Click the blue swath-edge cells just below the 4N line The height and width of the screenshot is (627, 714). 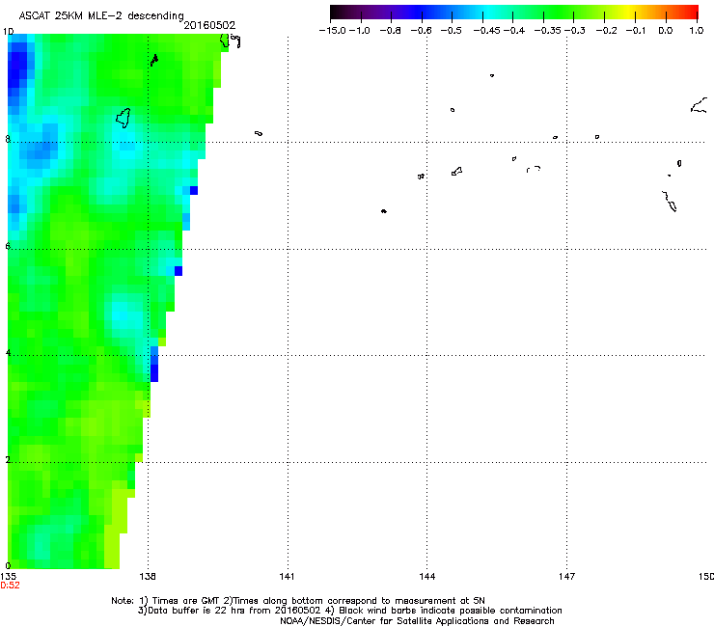point(154,365)
